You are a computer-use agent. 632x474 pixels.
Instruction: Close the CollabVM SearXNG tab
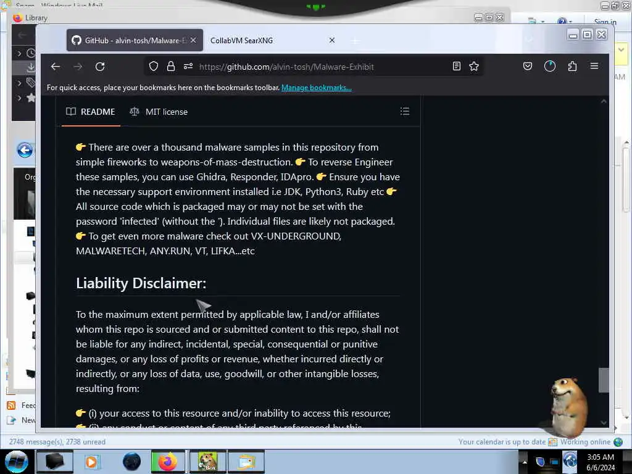[331, 40]
